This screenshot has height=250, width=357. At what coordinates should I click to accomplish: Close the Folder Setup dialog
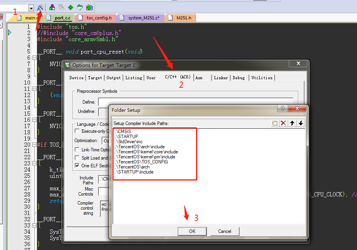tap(297, 108)
